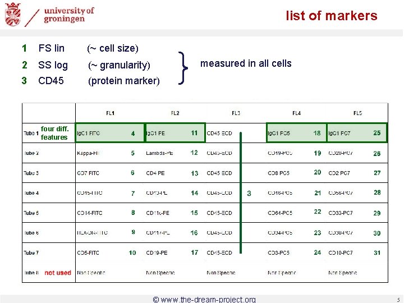Click the 'IgG1 PE' cell numbered 11
Screen dimensions: 404x303
point(175,133)
